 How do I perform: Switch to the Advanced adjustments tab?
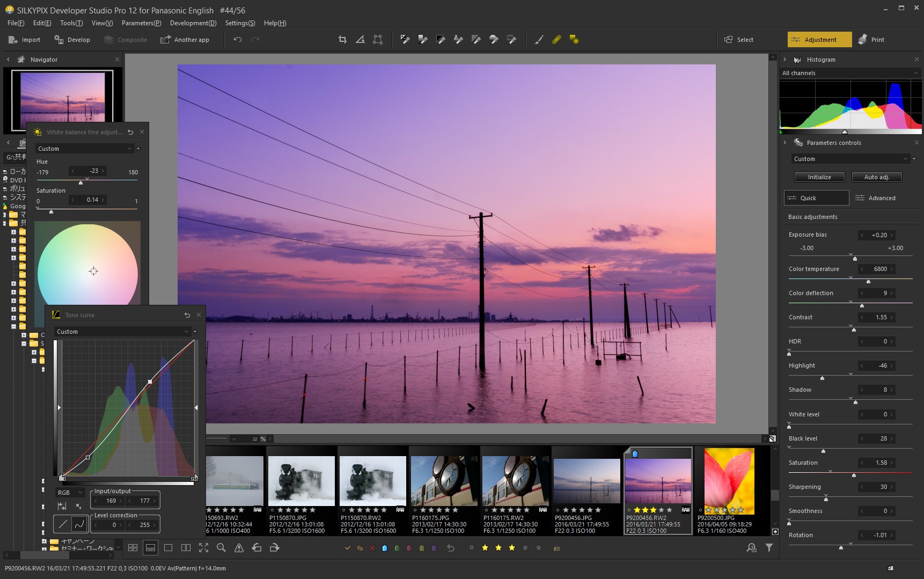point(875,198)
